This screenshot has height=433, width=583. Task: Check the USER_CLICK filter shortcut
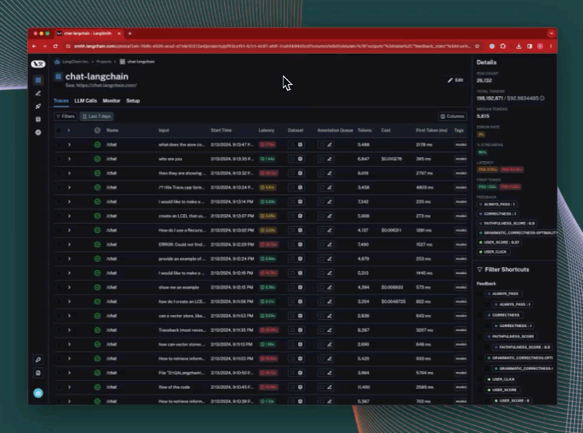coord(480,379)
